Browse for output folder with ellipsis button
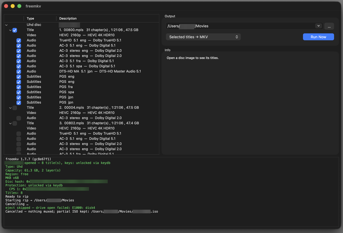Image resolution: width=343 pixels, height=233 pixels. click(329, 26)
